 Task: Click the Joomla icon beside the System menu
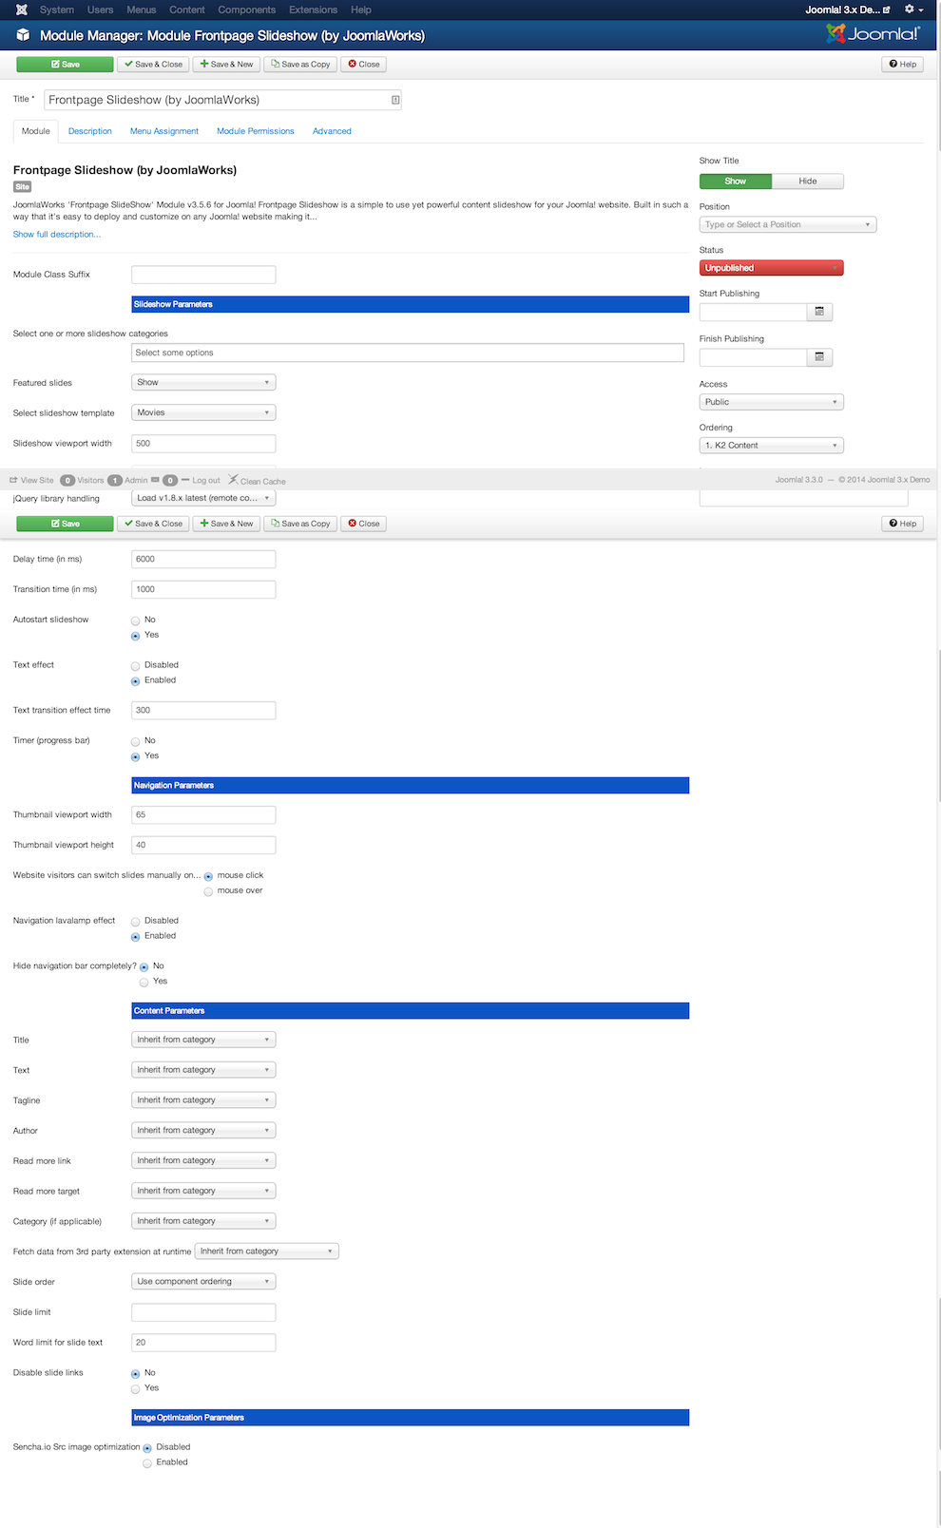tap(22, 10)
